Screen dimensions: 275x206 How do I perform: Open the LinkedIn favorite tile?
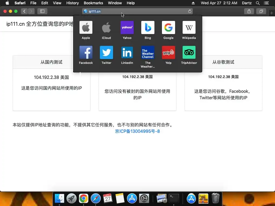127,52
